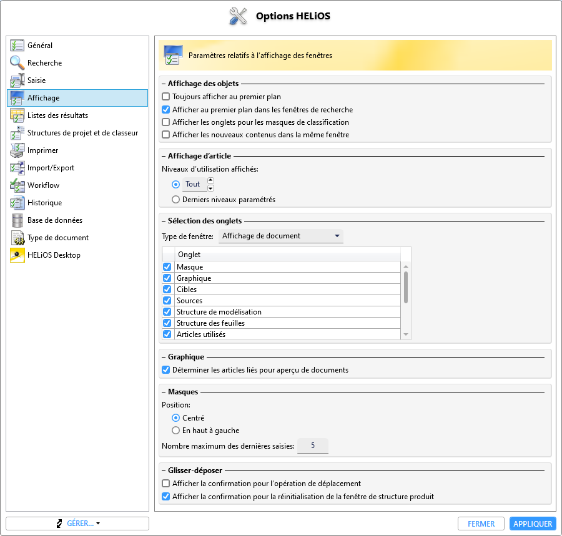Collapse the Affichage des objets section

click(x=164, y=84)
